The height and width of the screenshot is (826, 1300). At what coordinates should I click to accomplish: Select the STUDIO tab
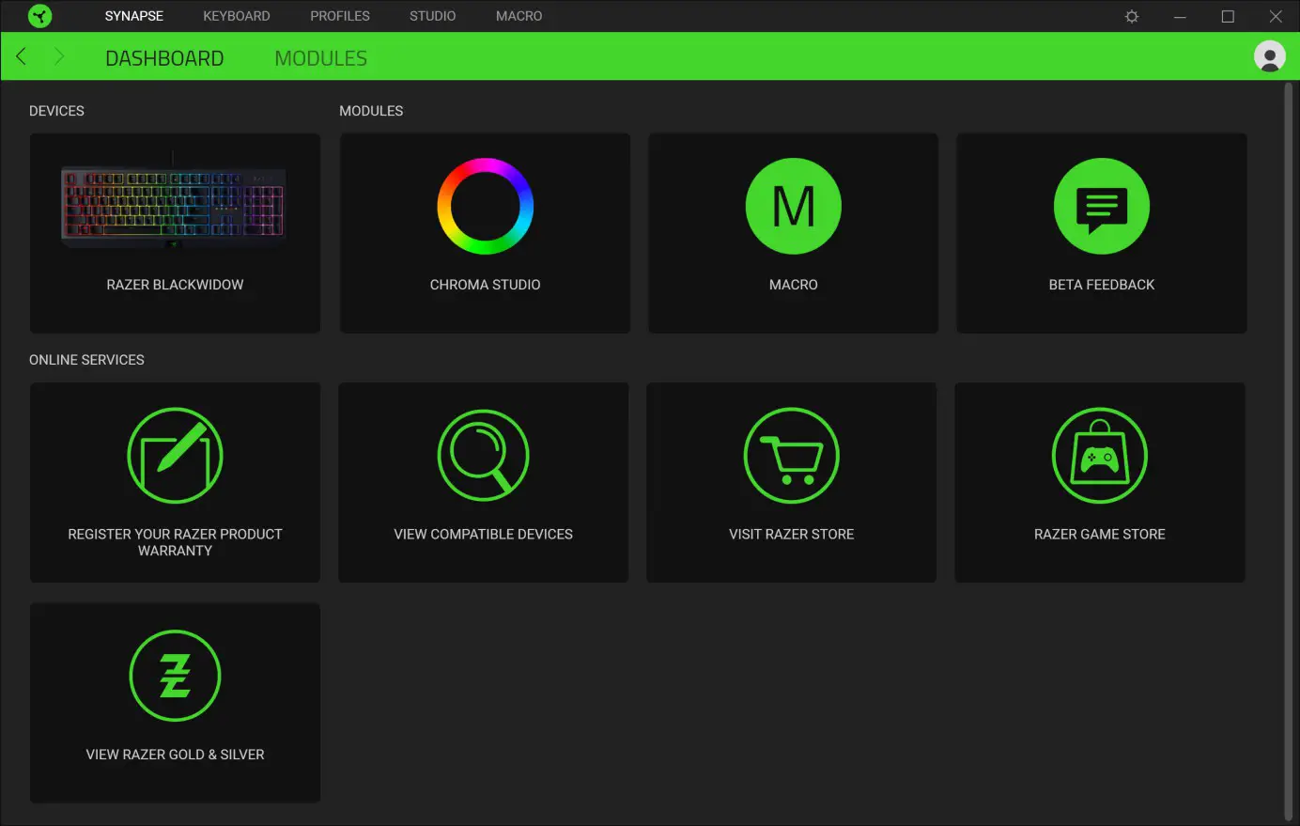click(432, 16)
